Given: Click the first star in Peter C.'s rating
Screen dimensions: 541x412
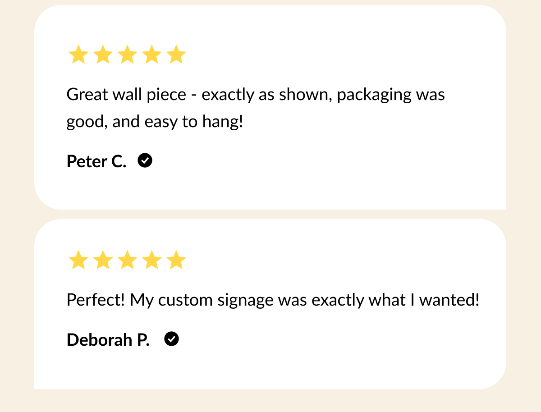Looking at the screenshot, I should coord(78,55).
